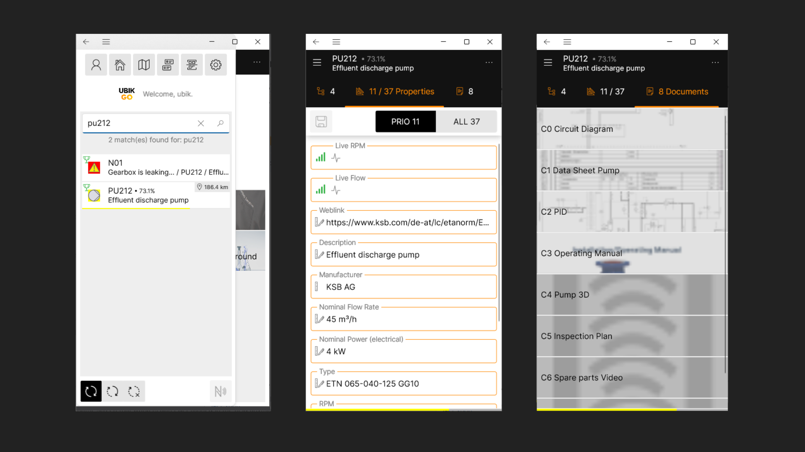
Task: Enable continuous sync with the circular arrows toggle
Action: 91,391
